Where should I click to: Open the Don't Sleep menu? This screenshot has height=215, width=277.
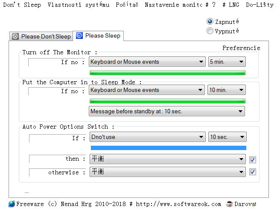[22, 5]
